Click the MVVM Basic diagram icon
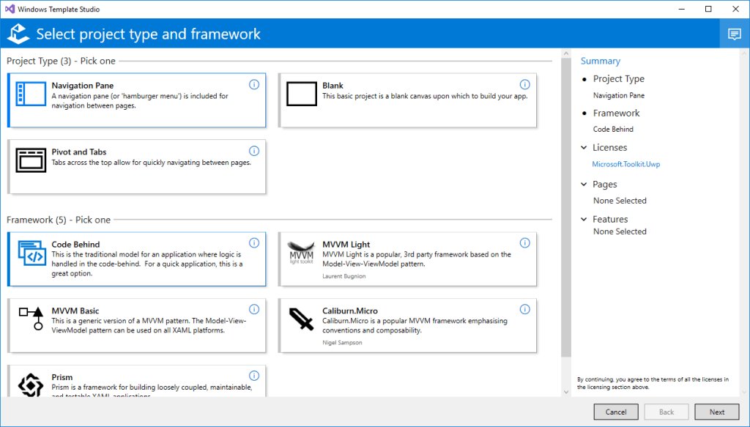The image size is (750, 427). 29,319
